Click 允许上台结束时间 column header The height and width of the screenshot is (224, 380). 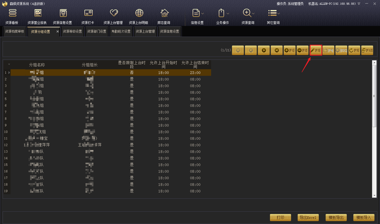click(x=195, y=65)
